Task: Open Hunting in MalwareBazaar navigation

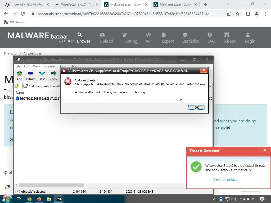Action: [130, 38]
